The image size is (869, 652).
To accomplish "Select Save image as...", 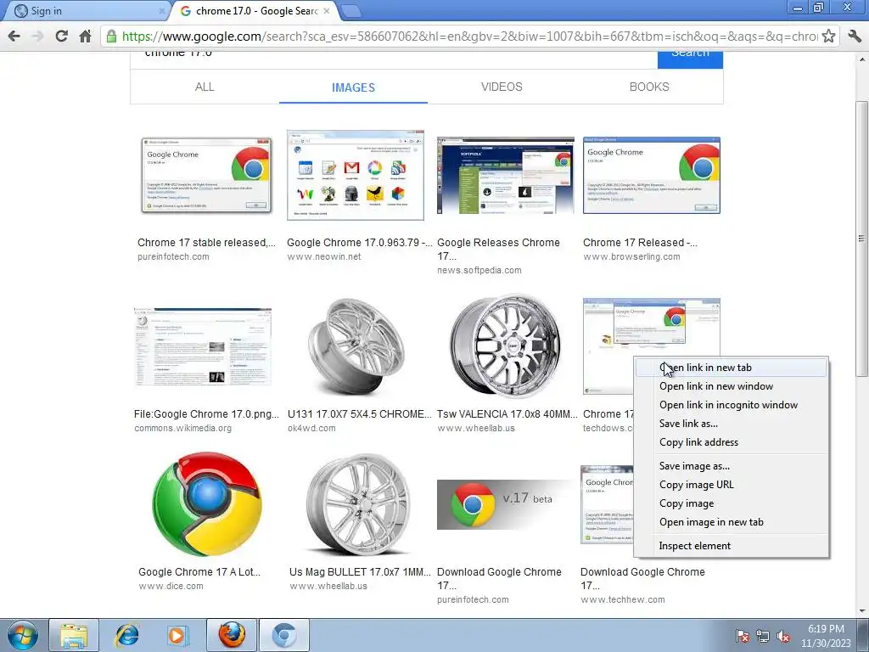I will [731, 466].
